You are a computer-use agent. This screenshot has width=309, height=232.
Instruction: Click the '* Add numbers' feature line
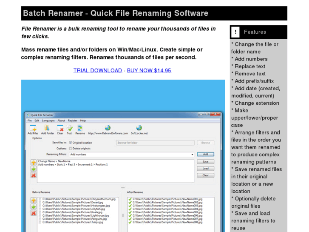(249, 59)
